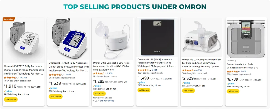Click the Best seller badge

coord(9,19)
